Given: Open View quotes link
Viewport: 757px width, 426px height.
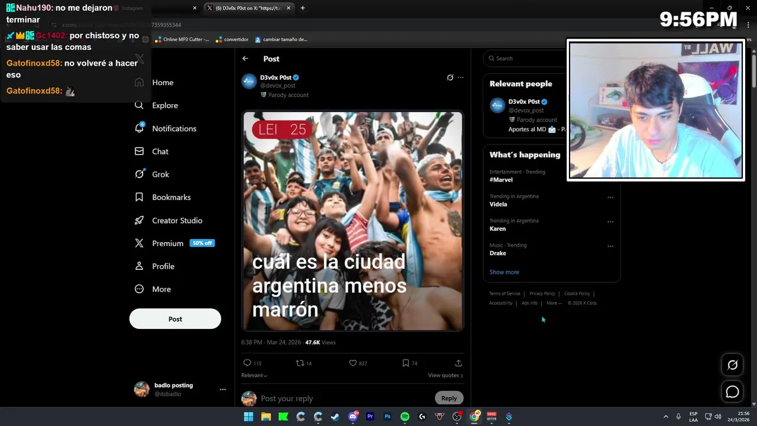Looking at the screenshot, I should (445, 375).
